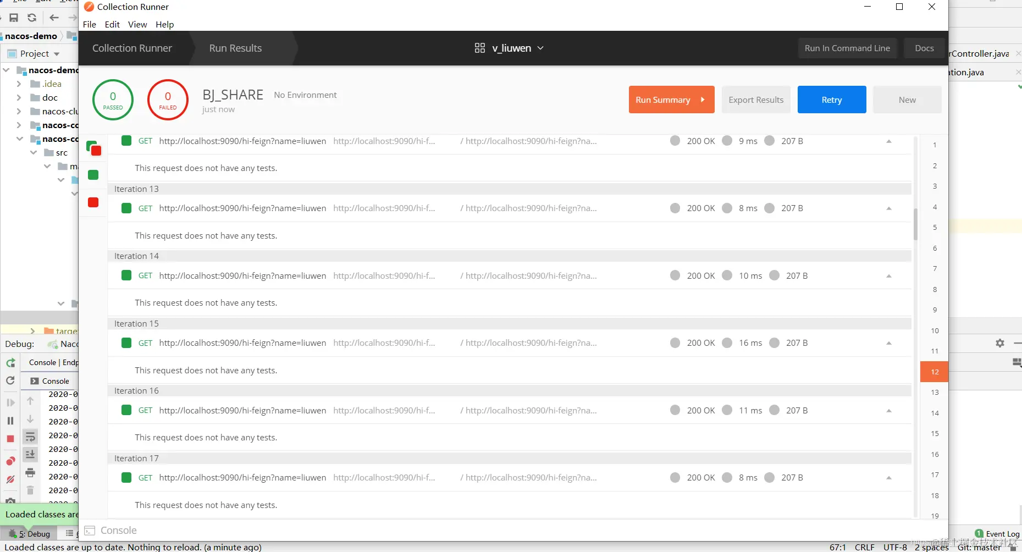Switch to the Collection Runner tab
This screenshot has width=1022, height=552.
[x=132, y=48]
